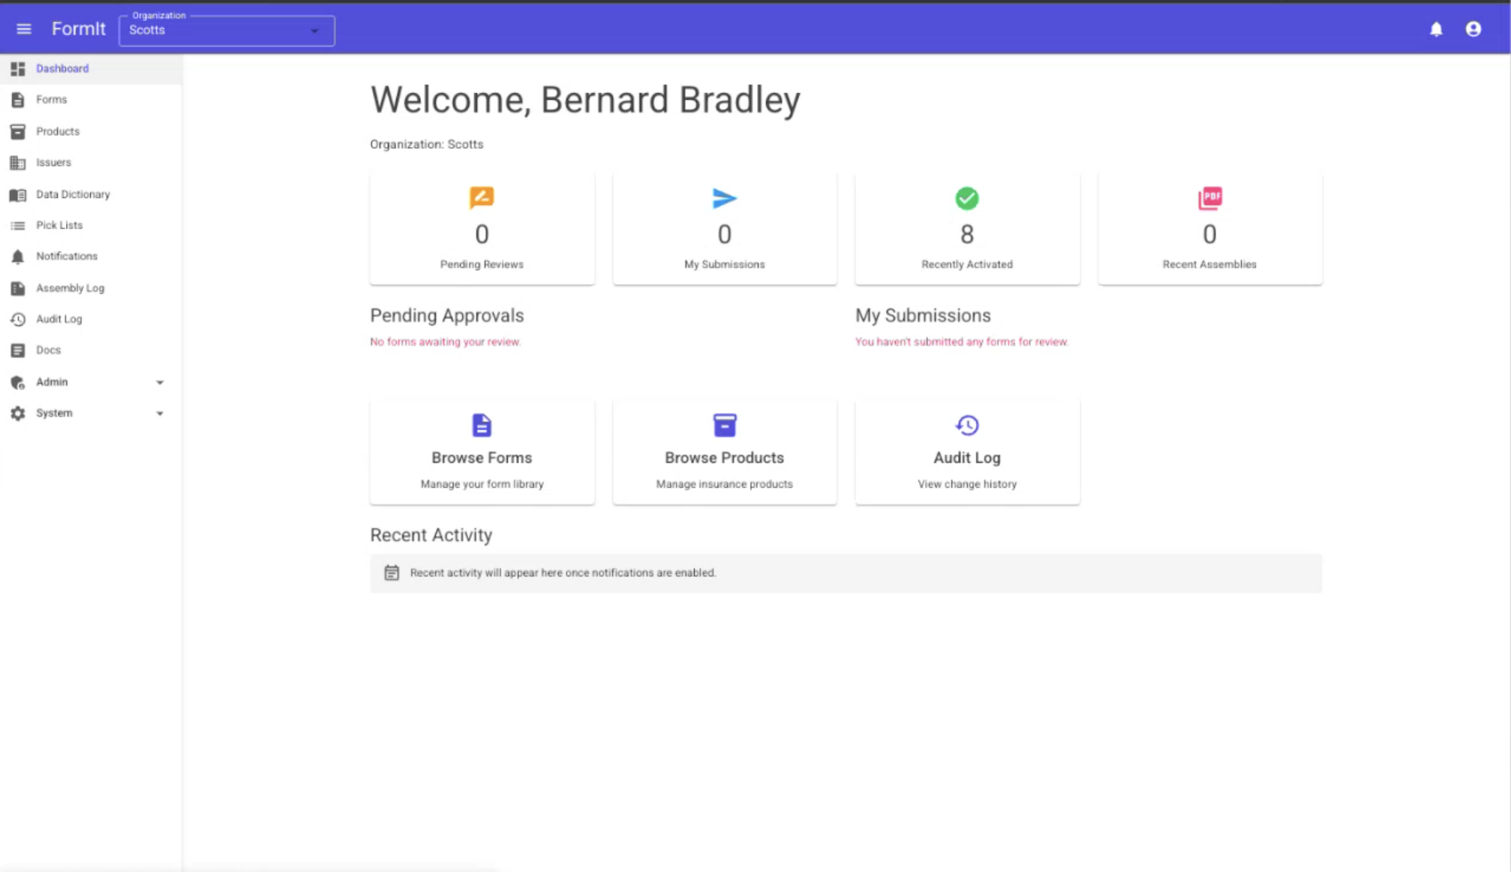Open Issuers from the sidebar
Viewport: 1511px width, 872px height.
click(53, 162)
